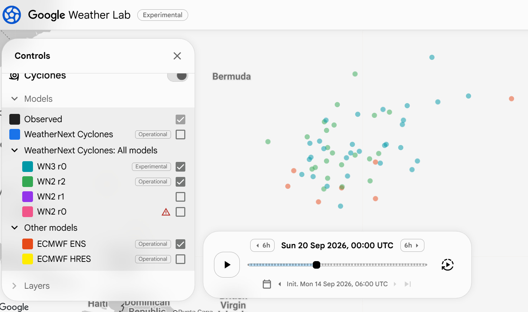Open the calendar date picker icon

267,284
